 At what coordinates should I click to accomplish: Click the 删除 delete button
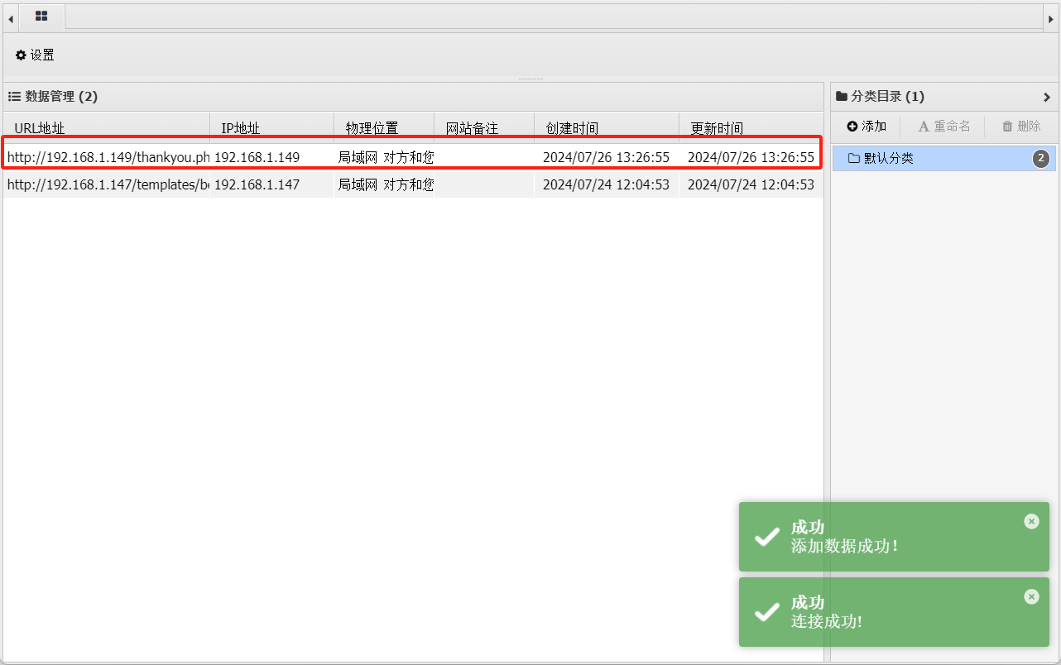pos(1021,127)
